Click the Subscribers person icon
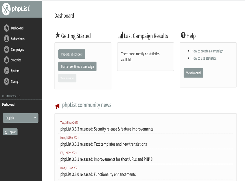 (7, 39)
